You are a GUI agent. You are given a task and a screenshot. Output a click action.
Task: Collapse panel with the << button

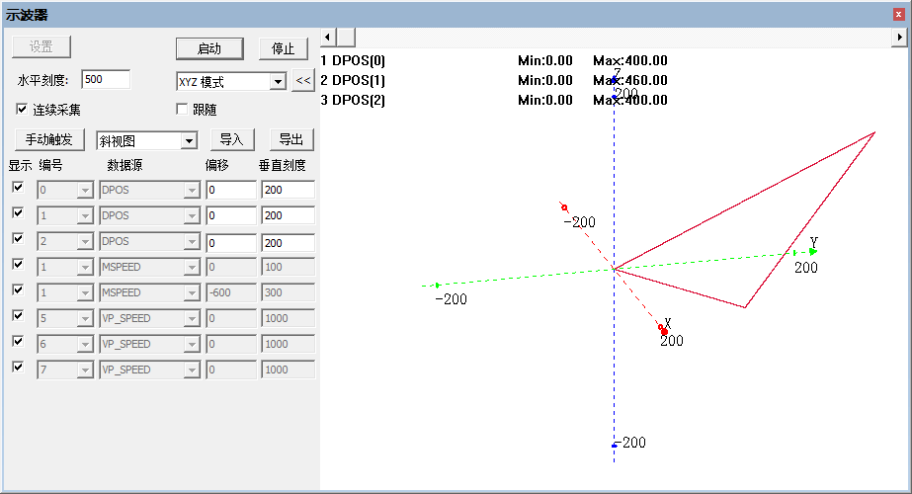tap(303, 81)
